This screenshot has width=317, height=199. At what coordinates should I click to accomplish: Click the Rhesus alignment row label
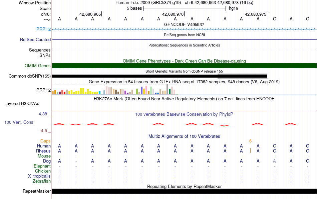tap(43, 151)
